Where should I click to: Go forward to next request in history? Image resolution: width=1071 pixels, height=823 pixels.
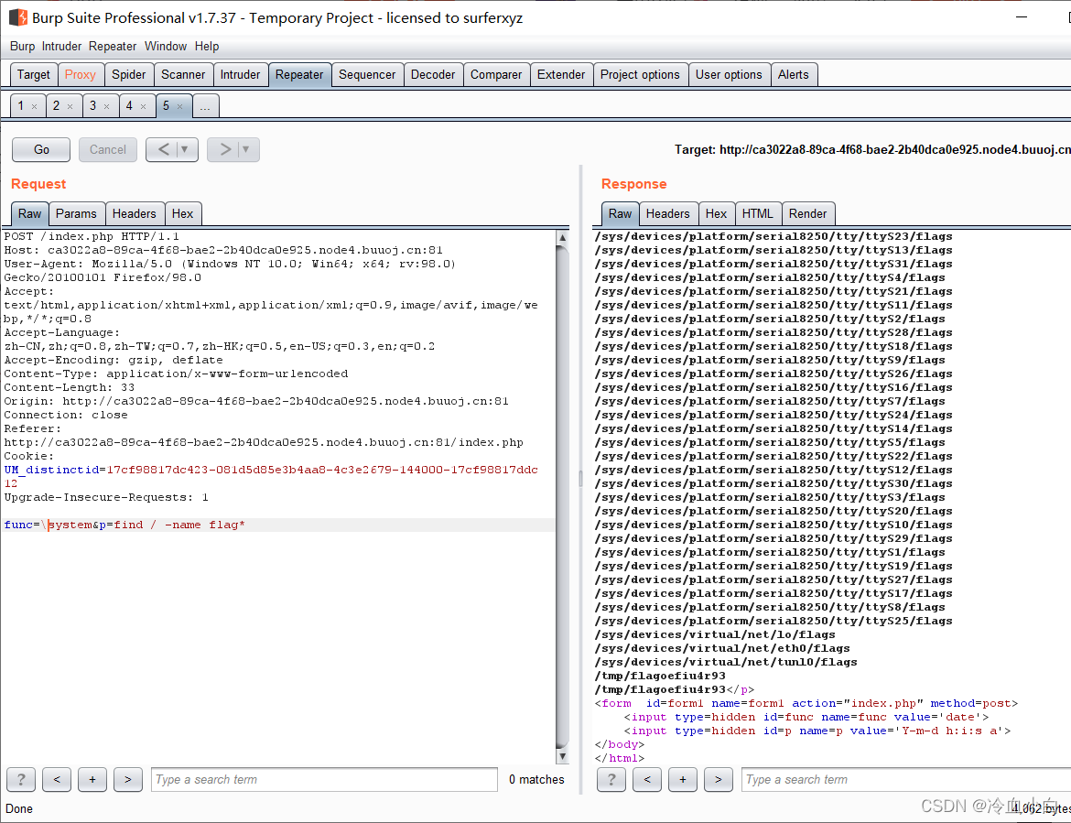click(x=224, y=149)
